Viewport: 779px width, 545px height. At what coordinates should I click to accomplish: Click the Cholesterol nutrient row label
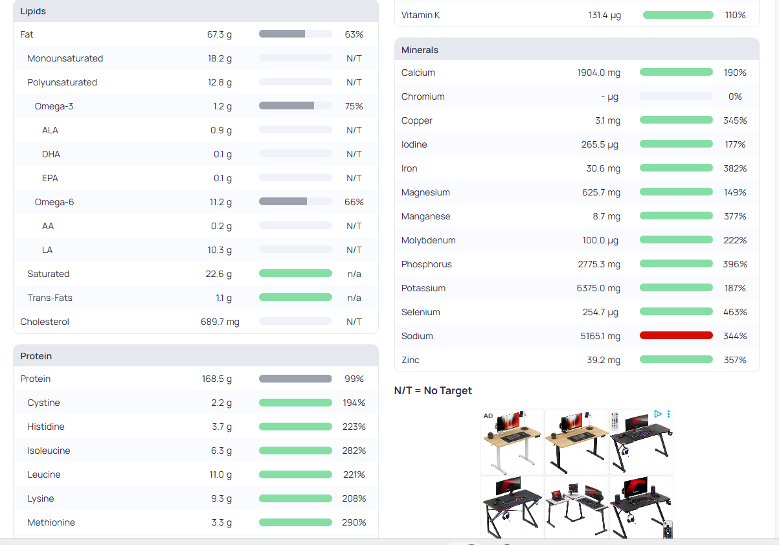coord(45,322)
